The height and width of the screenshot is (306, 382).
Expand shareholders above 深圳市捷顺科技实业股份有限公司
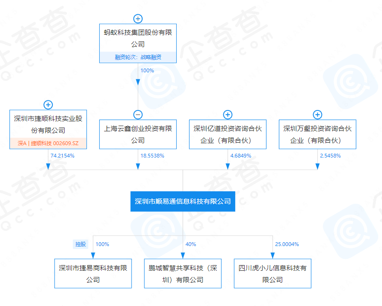point(48,105)
